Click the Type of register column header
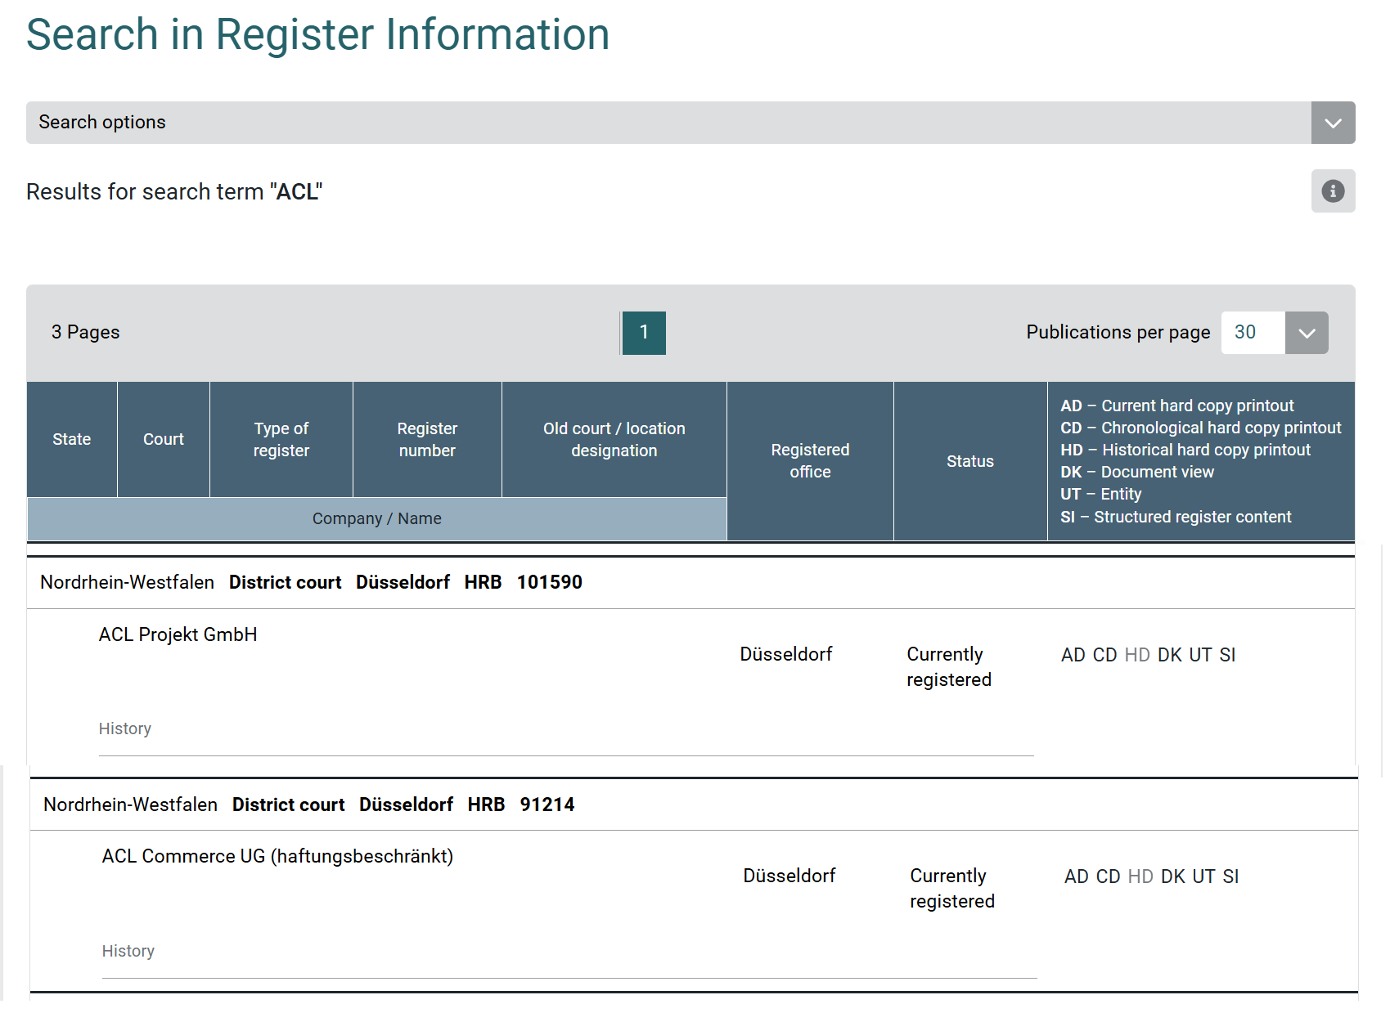The height and width of the screenshot is (1013, 1390). [281, 439]
